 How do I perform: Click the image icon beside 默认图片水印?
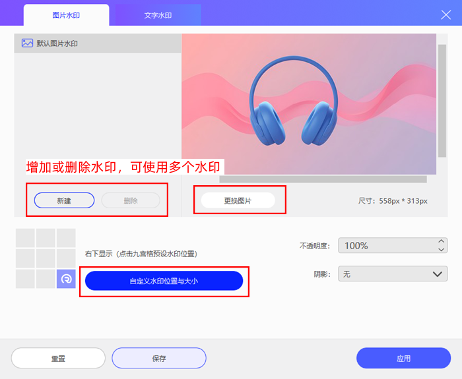[x=27, y=43]
